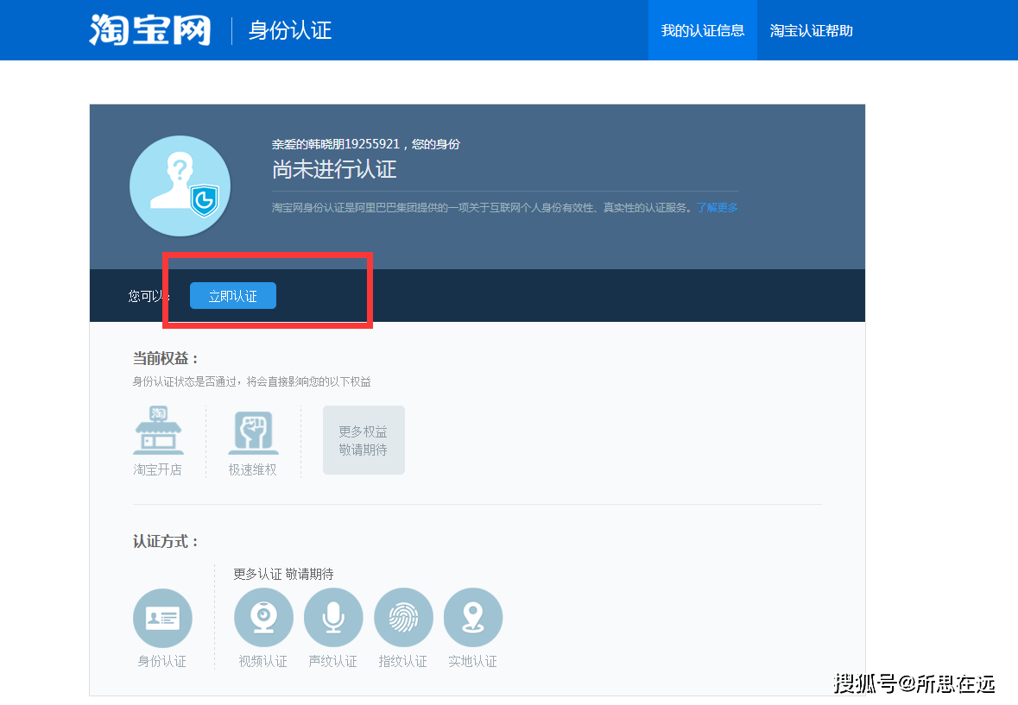1018x705 pixels.
Task: Click the shield badge on the avatar
Action: pyautogui.click(x=205, y=200)
